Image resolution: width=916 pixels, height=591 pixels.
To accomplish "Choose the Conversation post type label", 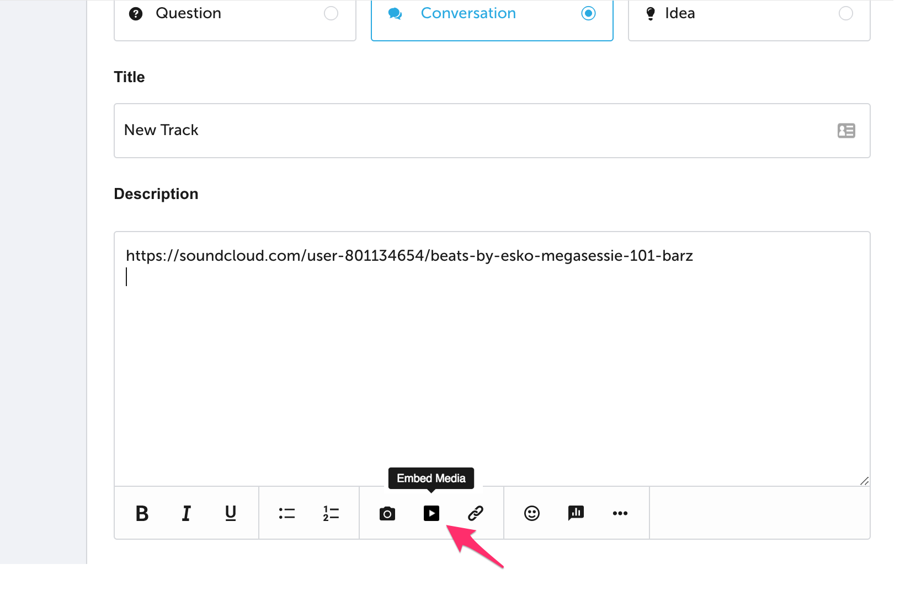I will [468, 13].
